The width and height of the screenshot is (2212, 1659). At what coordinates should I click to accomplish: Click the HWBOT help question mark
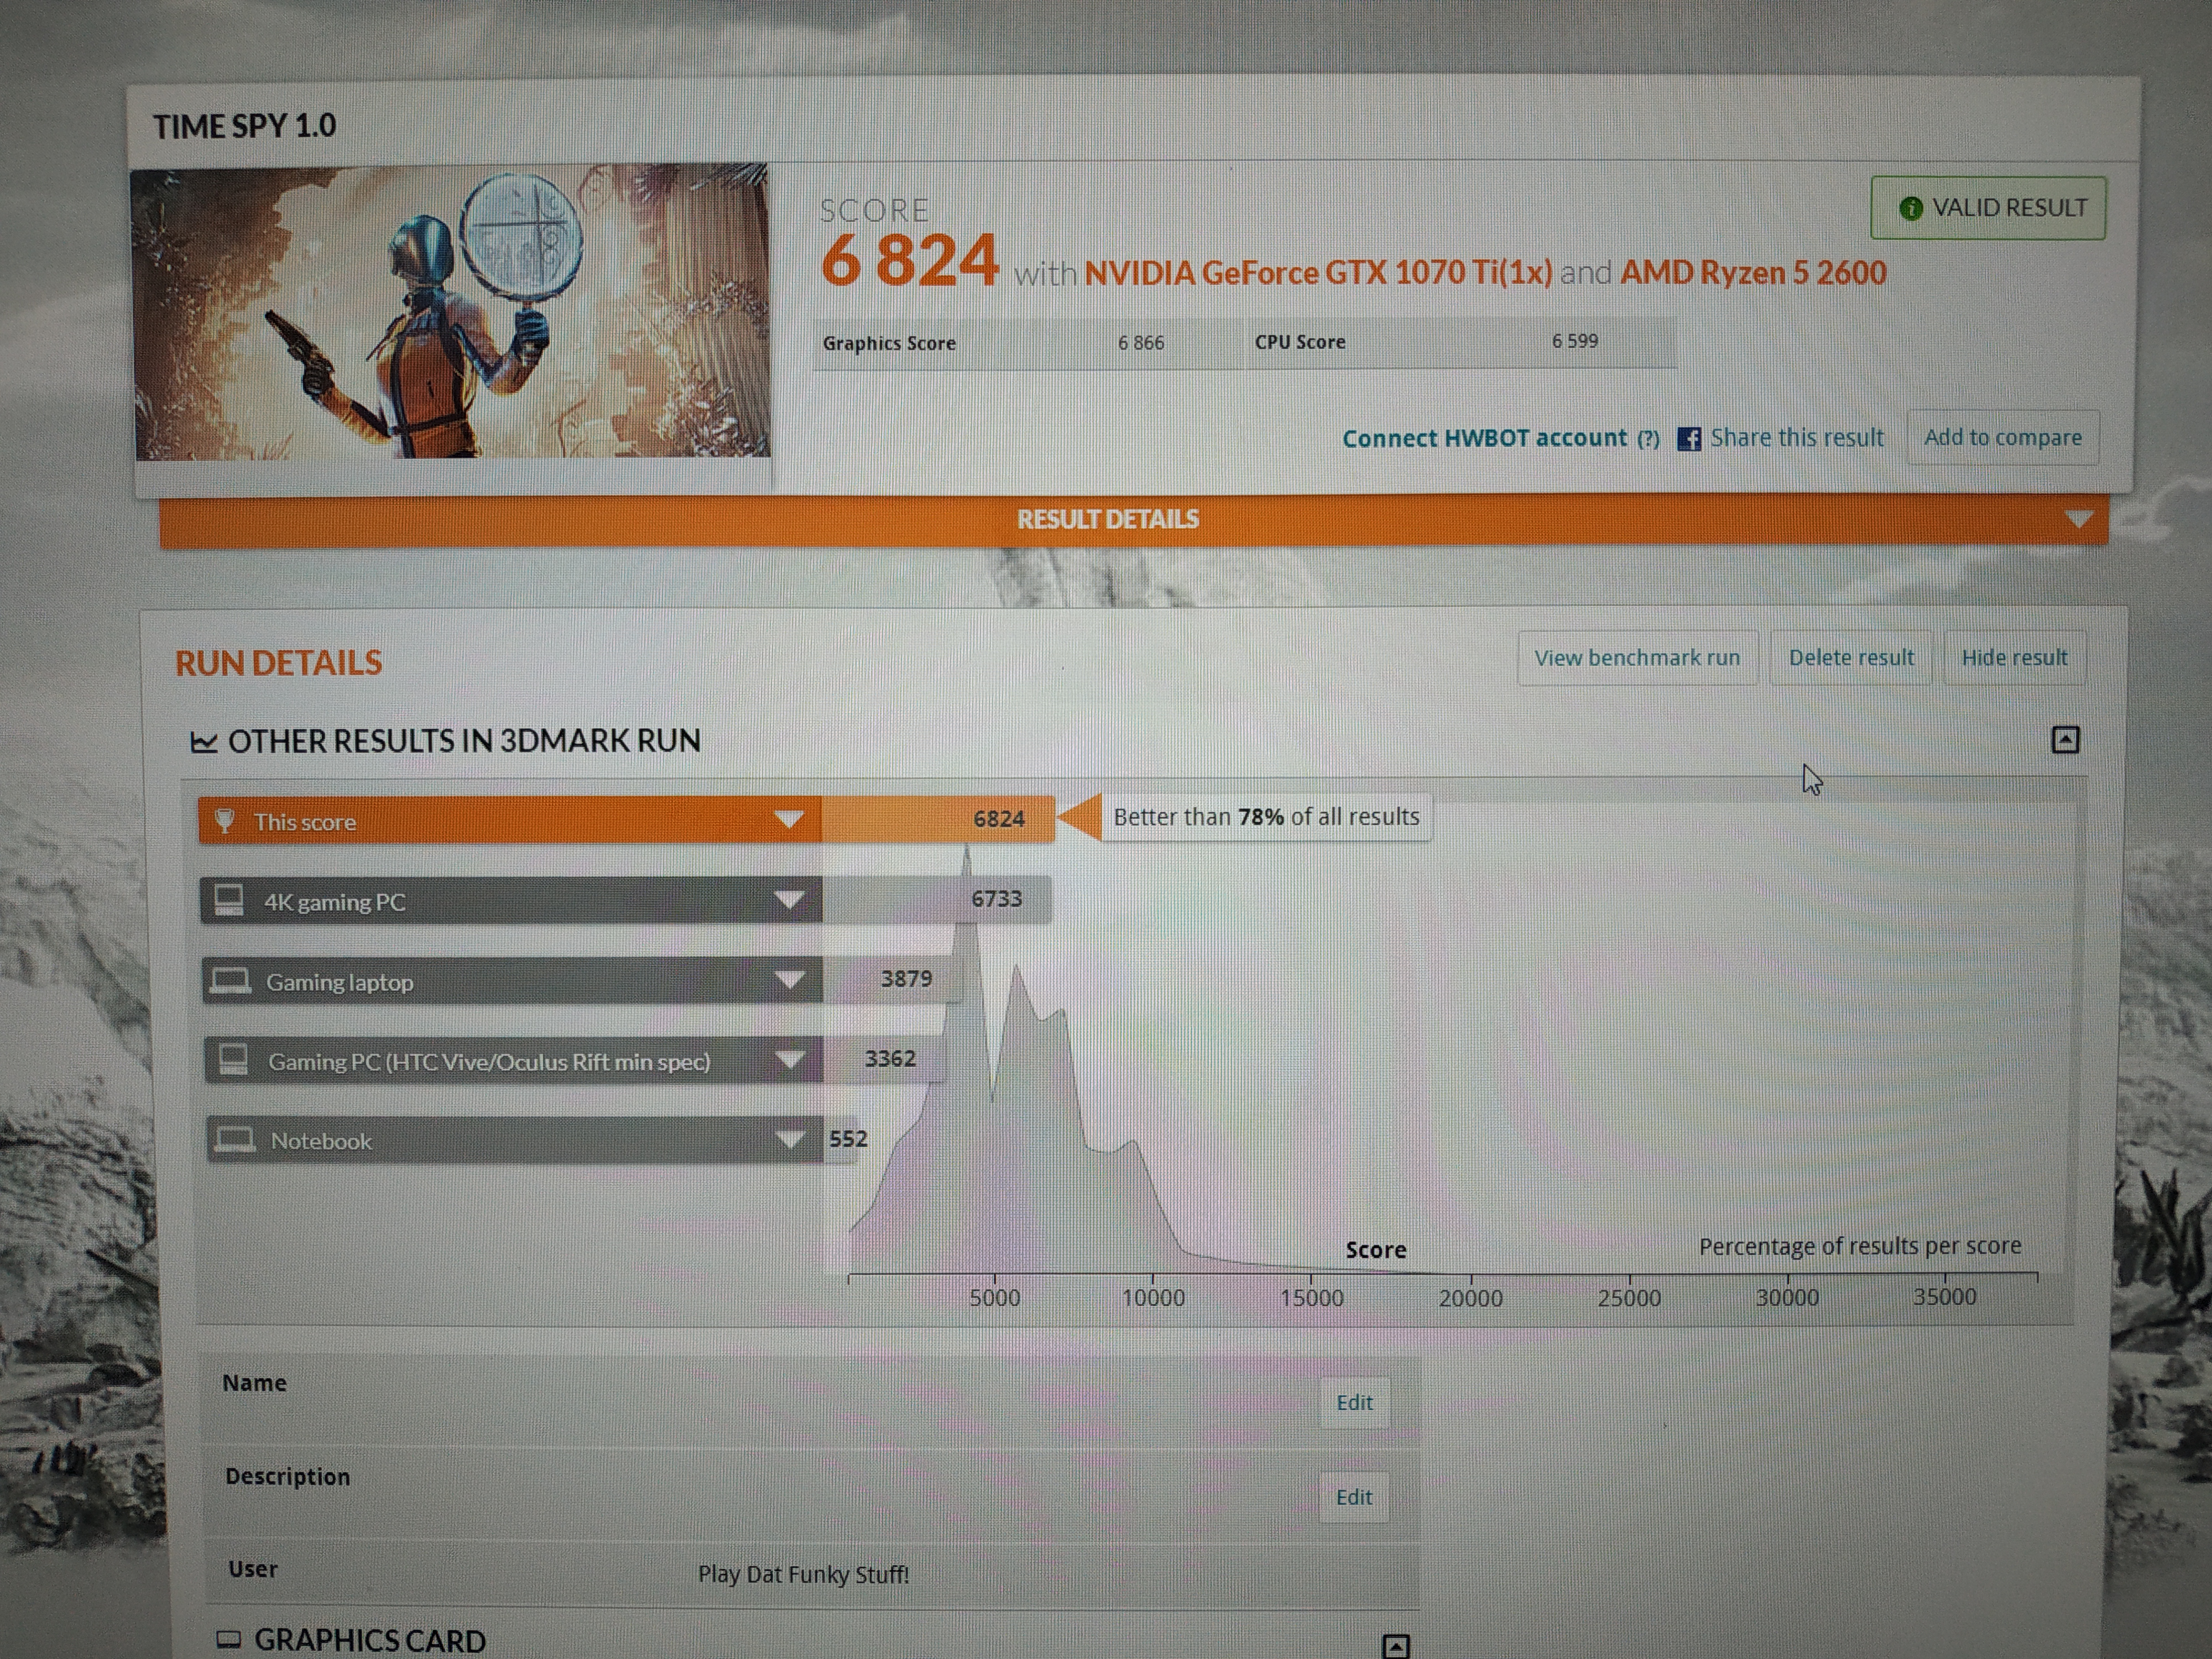(x=1648, y=439)
